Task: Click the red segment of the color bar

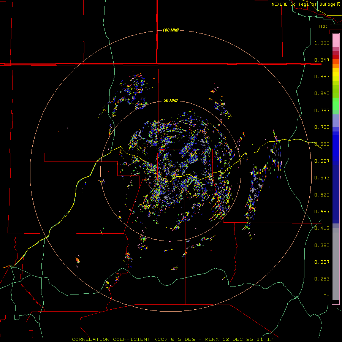Action: click(x=336, y=57)
